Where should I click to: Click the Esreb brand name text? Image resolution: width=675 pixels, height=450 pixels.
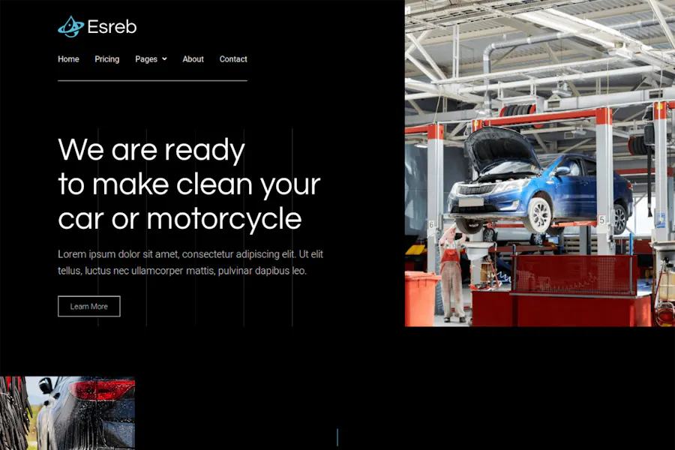coord(112,27)
